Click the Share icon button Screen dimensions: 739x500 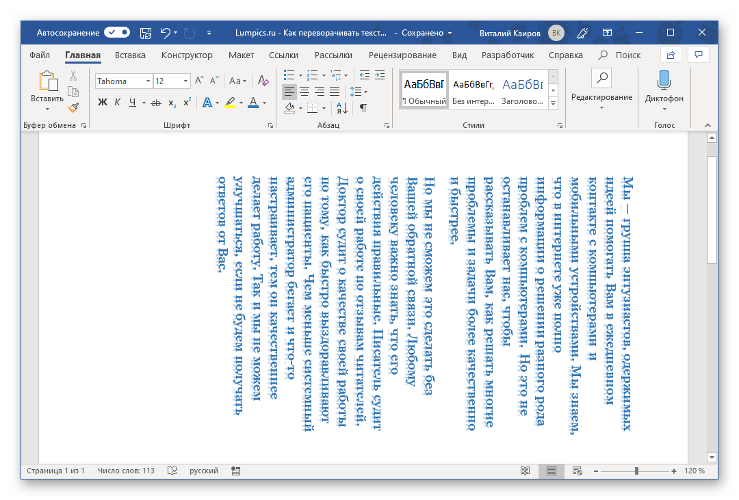tap(671, 55)
